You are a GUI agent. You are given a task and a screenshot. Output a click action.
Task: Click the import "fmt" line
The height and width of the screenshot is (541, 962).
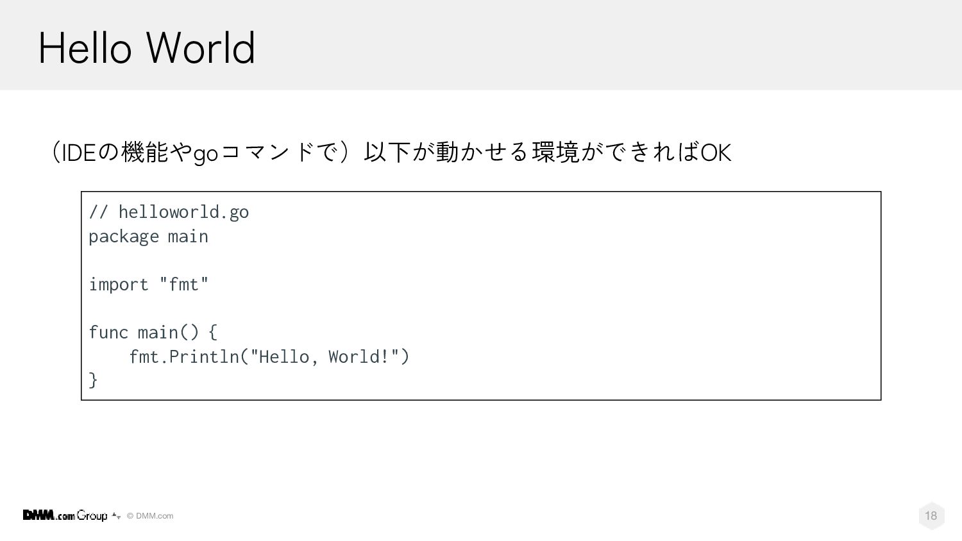(149, 284)
